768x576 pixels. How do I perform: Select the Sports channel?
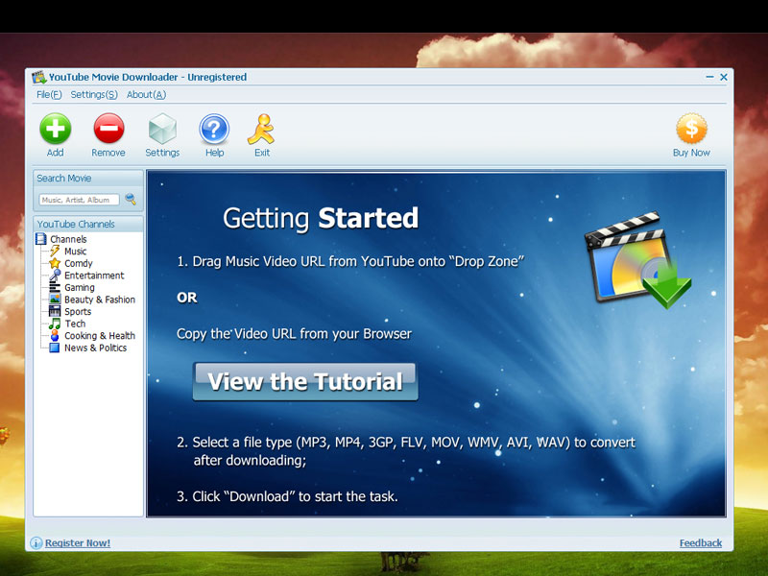78,311
